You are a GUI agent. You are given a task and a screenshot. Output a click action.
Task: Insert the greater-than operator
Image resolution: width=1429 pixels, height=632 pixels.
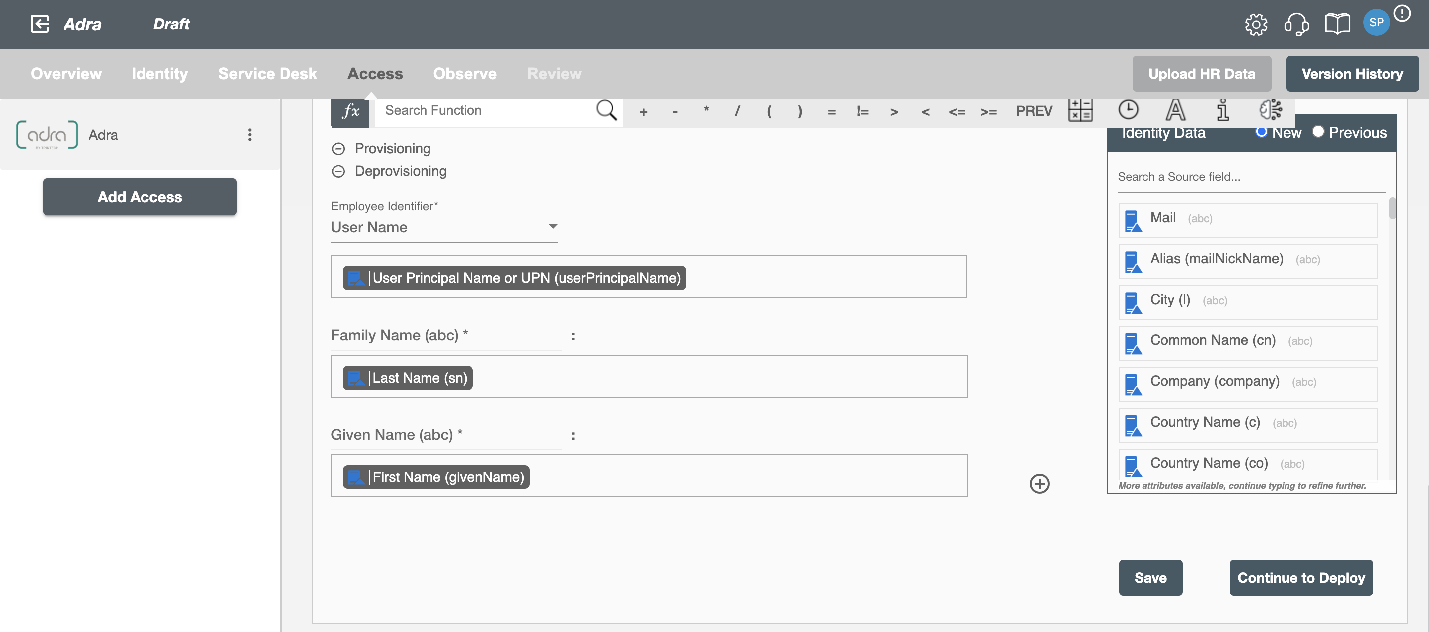[x=894, y=112]
